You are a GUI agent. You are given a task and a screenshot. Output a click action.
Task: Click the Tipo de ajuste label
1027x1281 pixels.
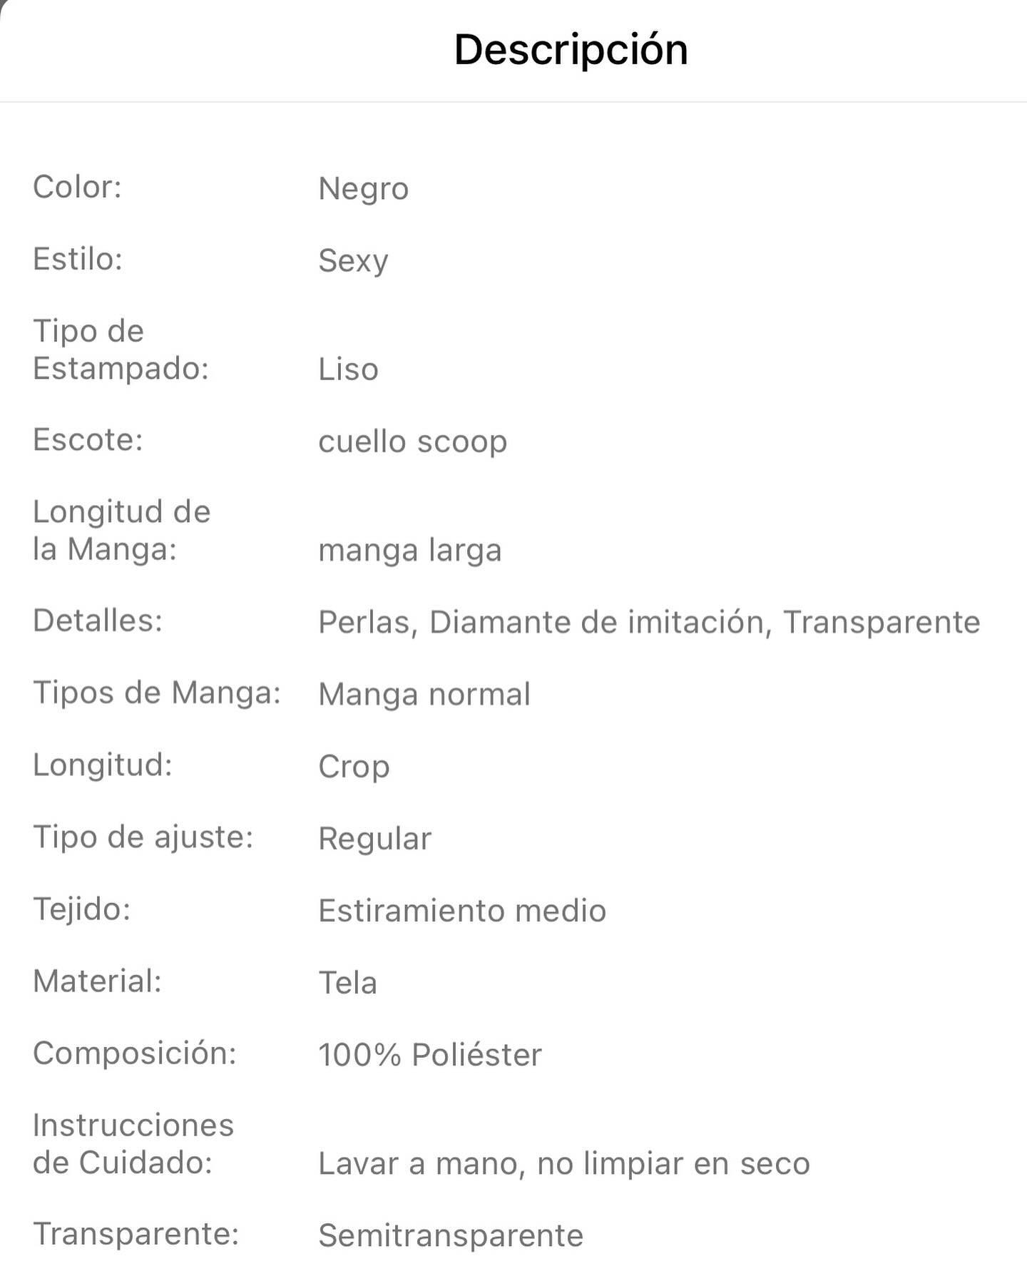[143, 837]
